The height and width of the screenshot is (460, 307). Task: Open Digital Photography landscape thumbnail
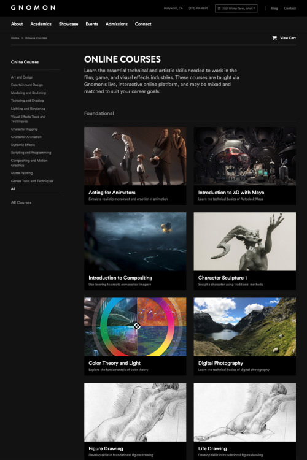click(245, 327)
